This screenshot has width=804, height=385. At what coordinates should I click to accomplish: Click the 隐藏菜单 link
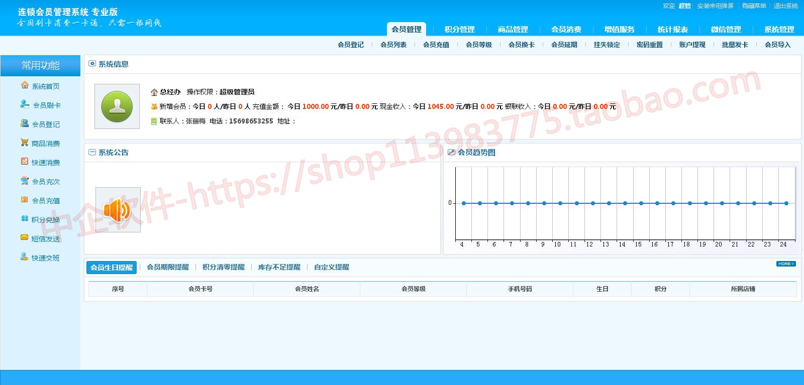754,6
